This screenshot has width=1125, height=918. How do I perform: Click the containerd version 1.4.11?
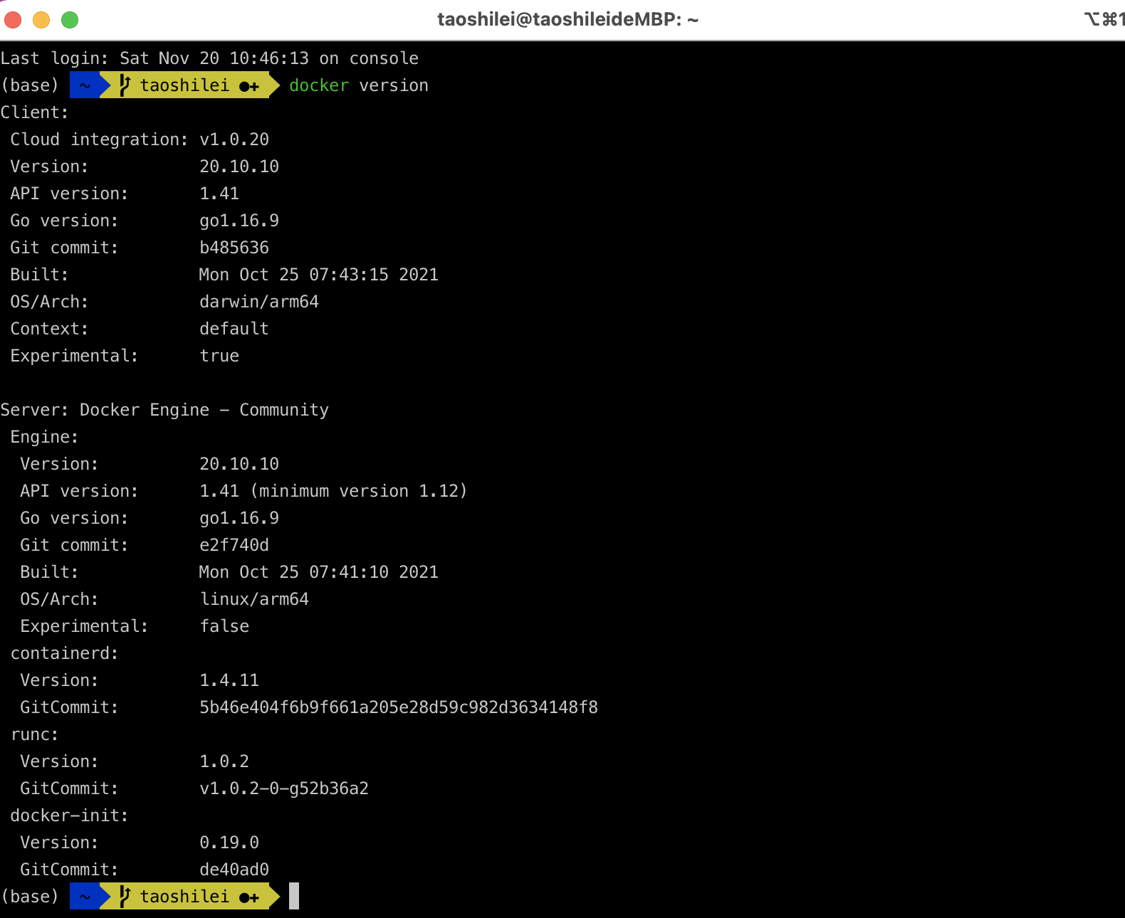click(229, 680)
